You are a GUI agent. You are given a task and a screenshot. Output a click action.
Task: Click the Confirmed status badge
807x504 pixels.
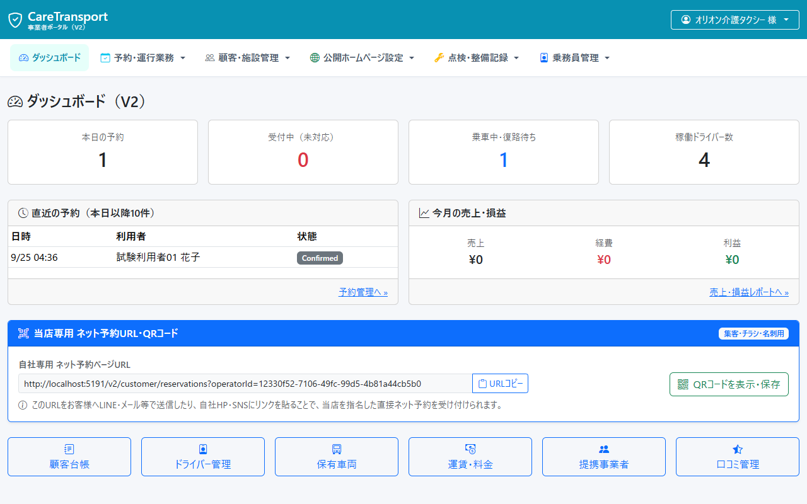click(320, 258)
